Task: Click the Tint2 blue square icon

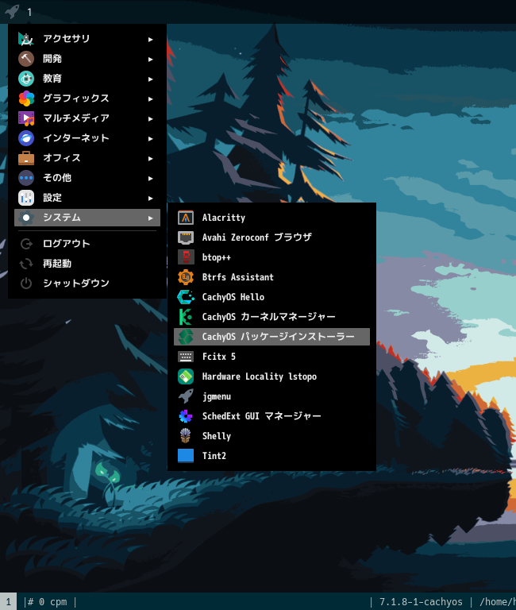Action: (x=186, y=456)
